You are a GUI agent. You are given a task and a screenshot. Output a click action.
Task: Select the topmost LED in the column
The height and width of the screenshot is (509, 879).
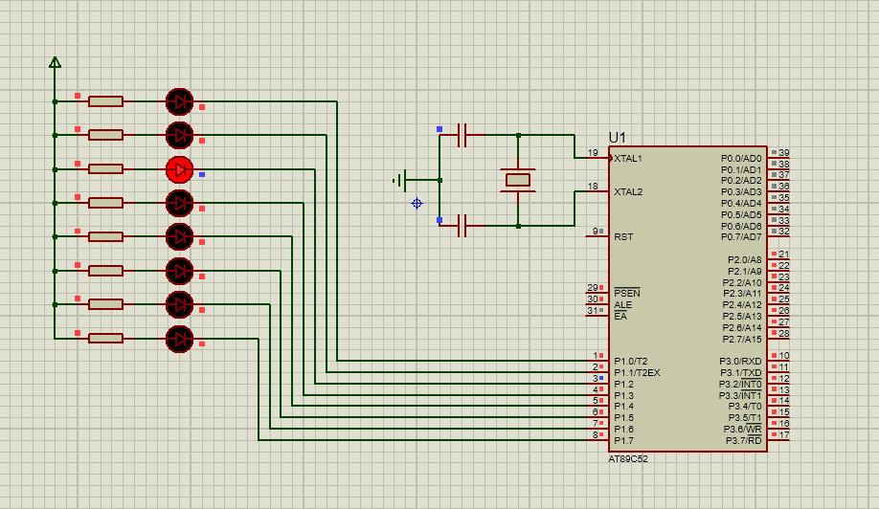(x=179, y=100)
